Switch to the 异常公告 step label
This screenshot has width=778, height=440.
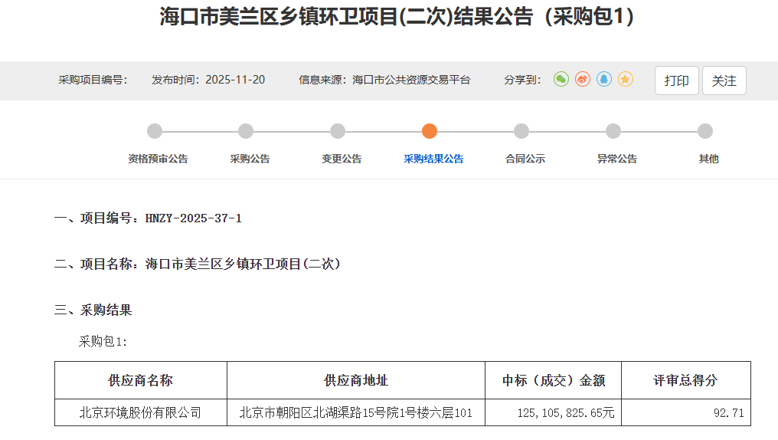pos(616,159)
